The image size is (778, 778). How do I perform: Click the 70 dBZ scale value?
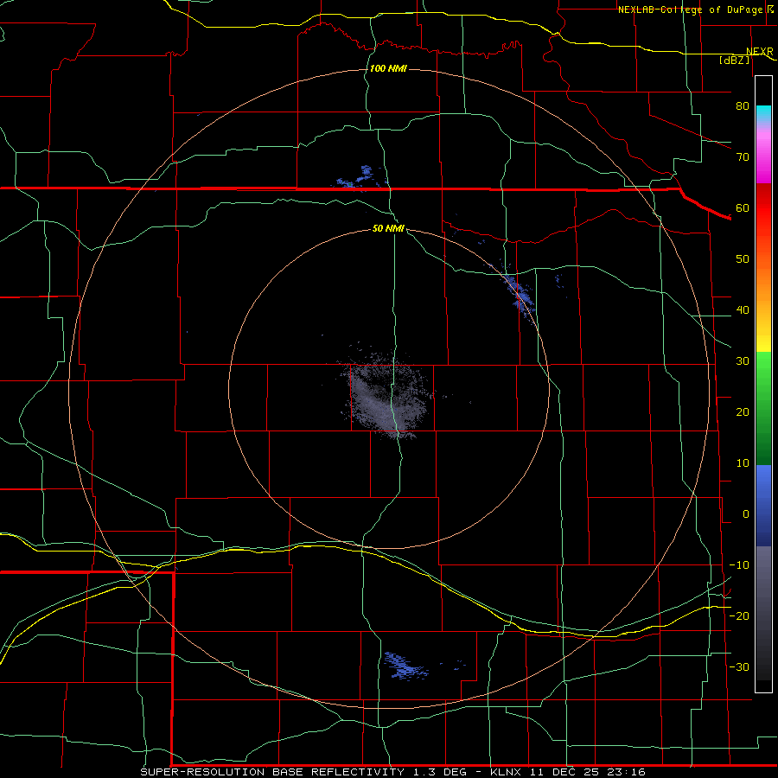click(x=743, y=156)
